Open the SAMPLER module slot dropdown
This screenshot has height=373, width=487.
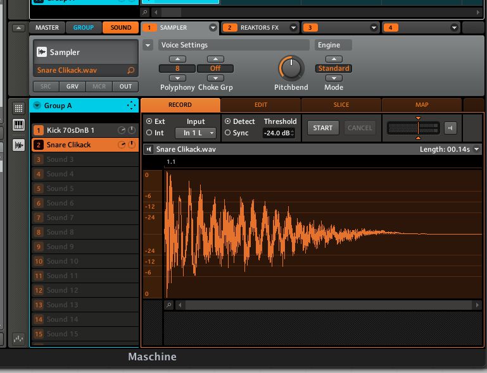tap(213, 28)
